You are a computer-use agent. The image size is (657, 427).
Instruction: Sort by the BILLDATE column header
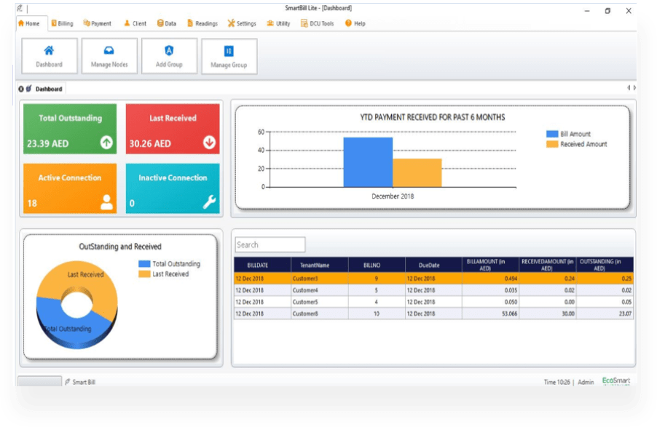tap(261, 266)
